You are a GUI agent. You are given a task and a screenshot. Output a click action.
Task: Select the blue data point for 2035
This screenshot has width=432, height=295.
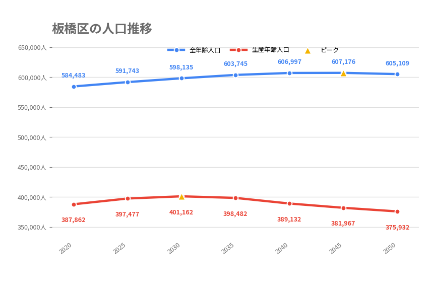pyautogui.click(x=235, y=75)
